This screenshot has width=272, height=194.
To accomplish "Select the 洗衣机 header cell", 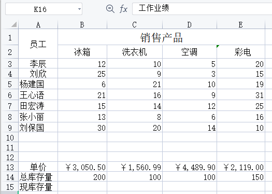I will tap(135, 51).
